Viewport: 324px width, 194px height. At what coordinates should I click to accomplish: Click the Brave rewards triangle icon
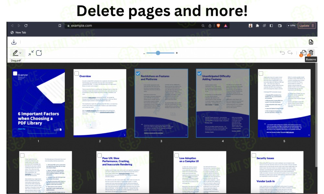[226, 26]
